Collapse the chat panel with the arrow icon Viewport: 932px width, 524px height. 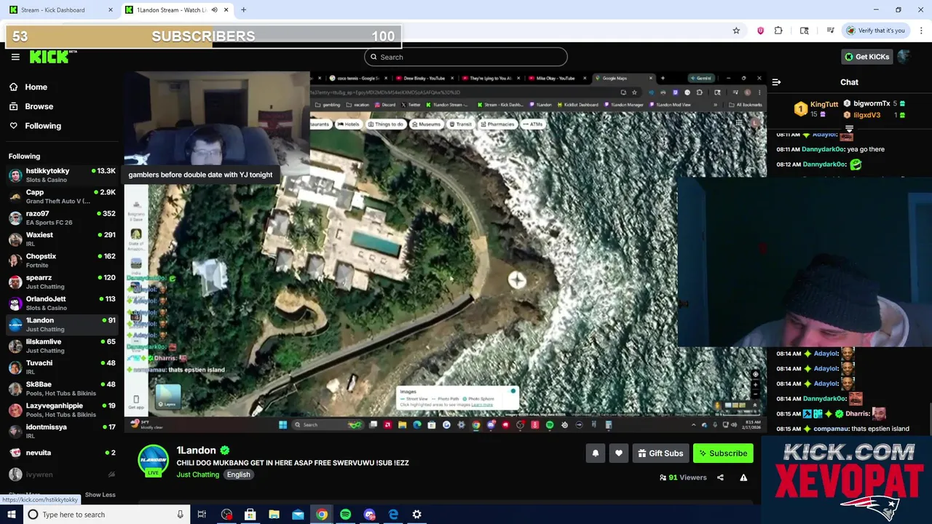(776, 82)
